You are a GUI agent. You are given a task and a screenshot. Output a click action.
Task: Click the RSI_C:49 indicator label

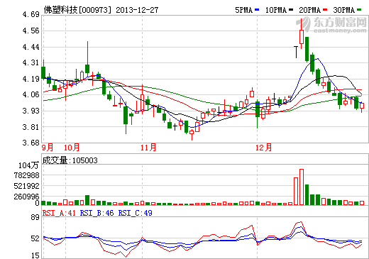click(x=136, y=213)
